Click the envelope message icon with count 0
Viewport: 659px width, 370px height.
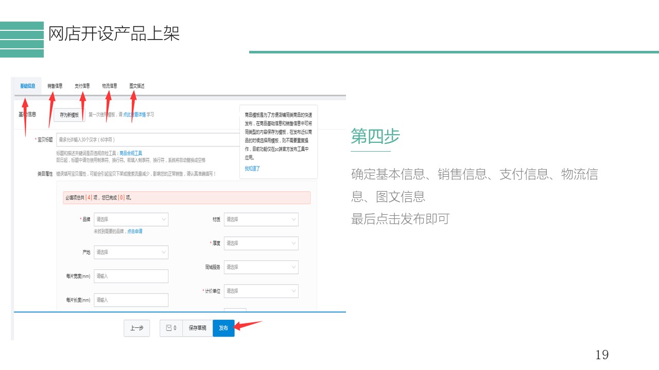click(171, 328)
